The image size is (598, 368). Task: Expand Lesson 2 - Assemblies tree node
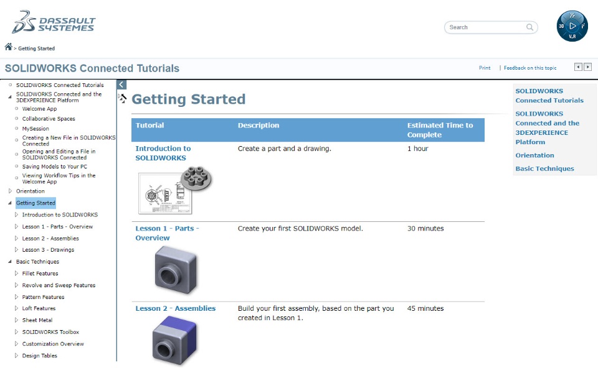pos(16,238)
